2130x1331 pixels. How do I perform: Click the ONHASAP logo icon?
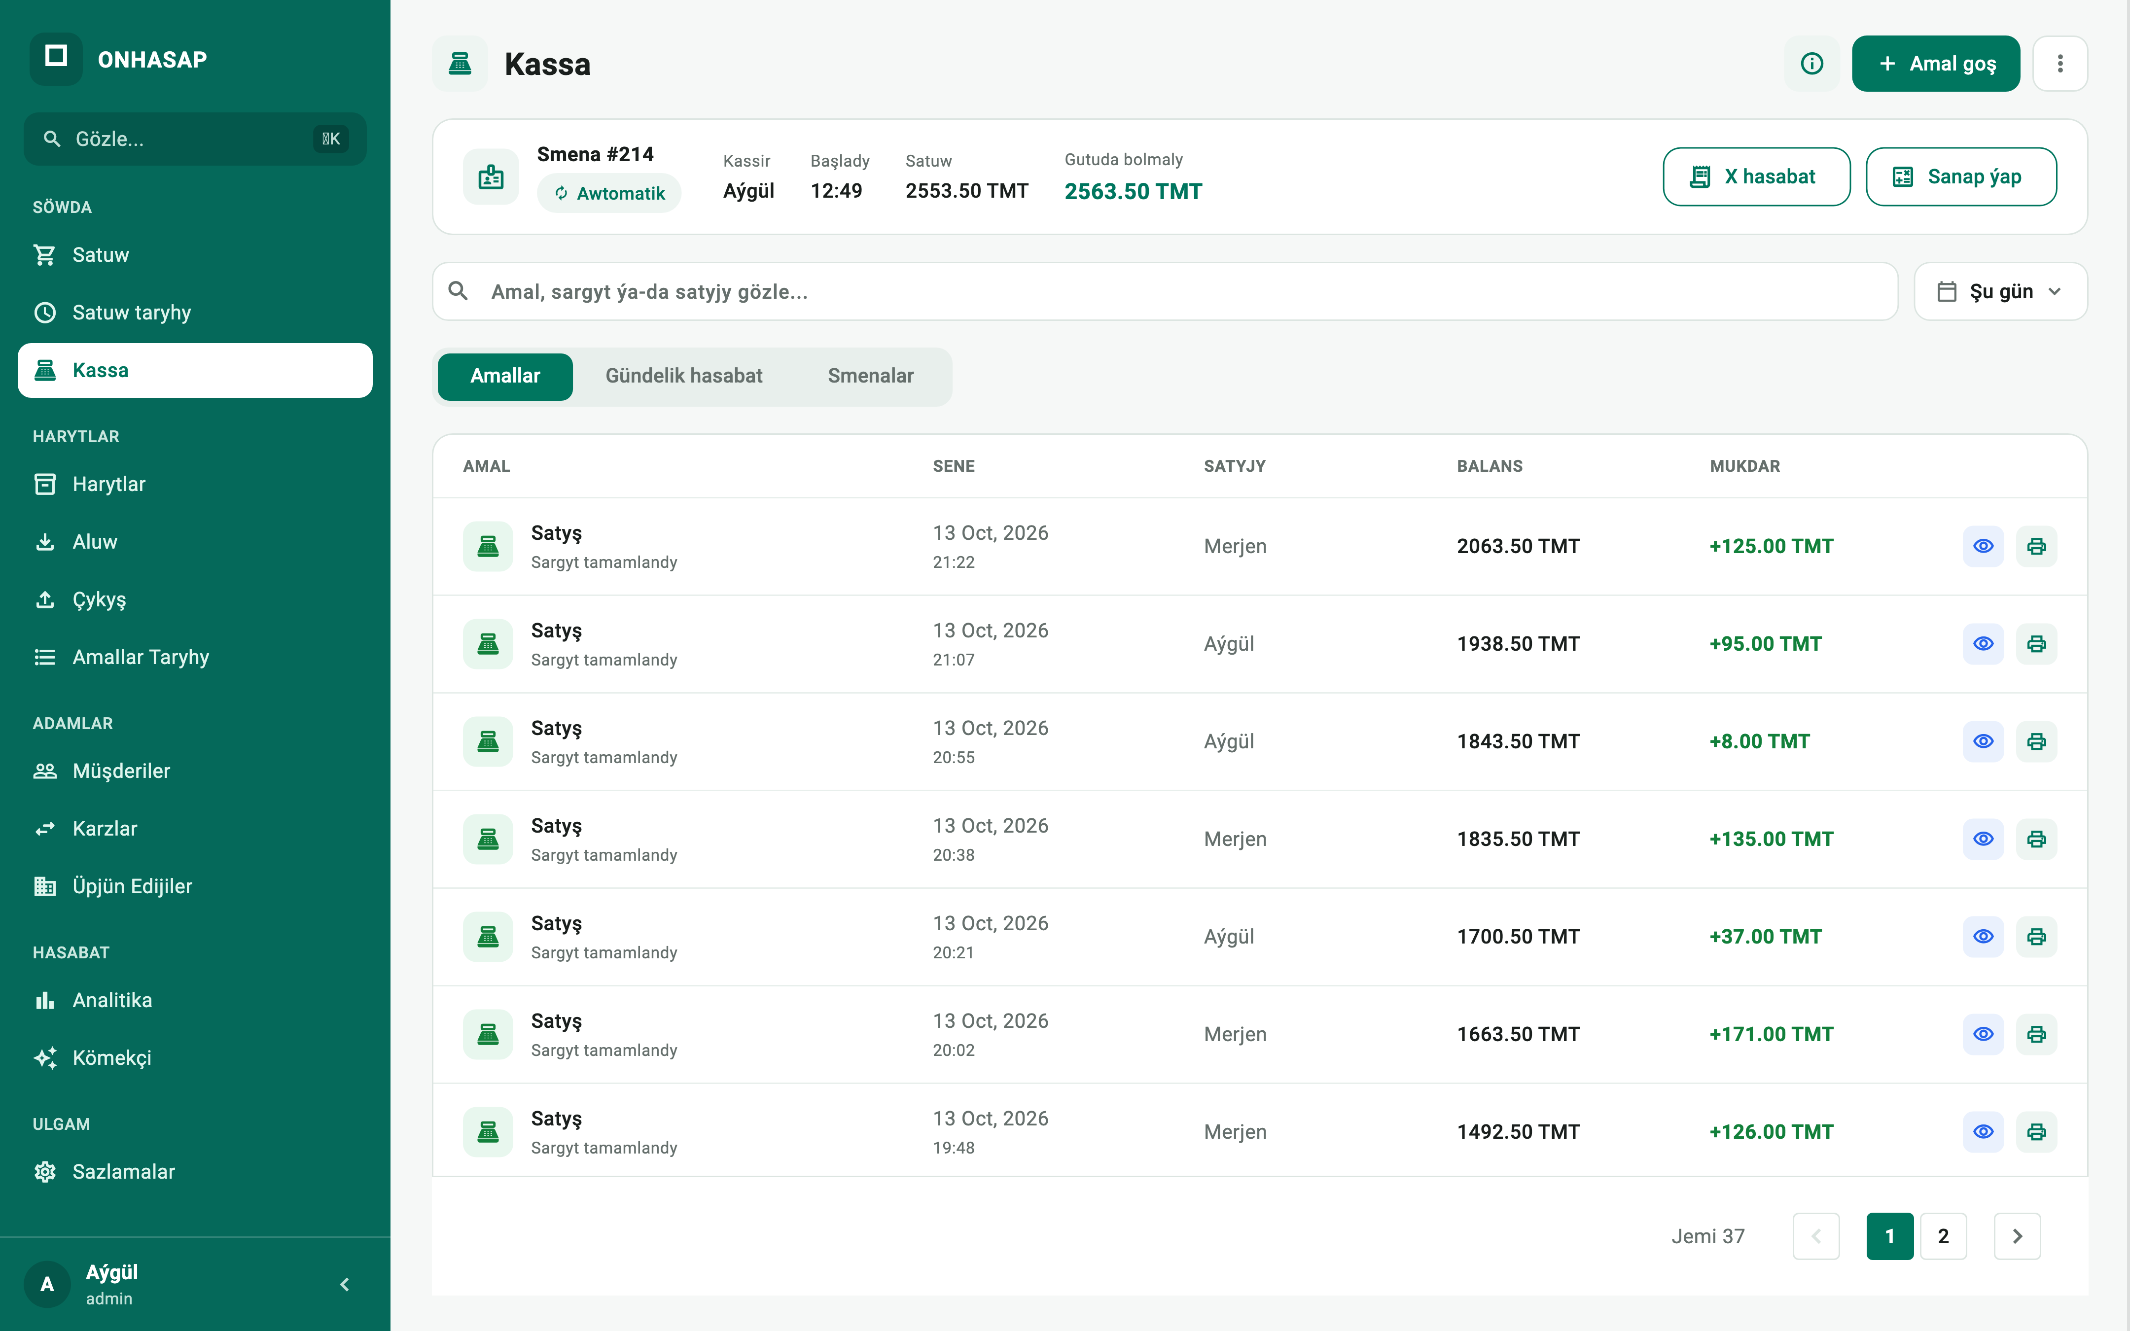56,59
